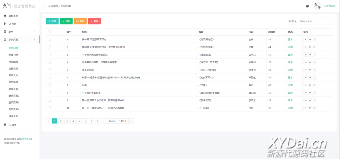Open 登录页面3 in the sidebar
Image resolution: width=340 pixels, height=159 pixels.
click(14, 102)
